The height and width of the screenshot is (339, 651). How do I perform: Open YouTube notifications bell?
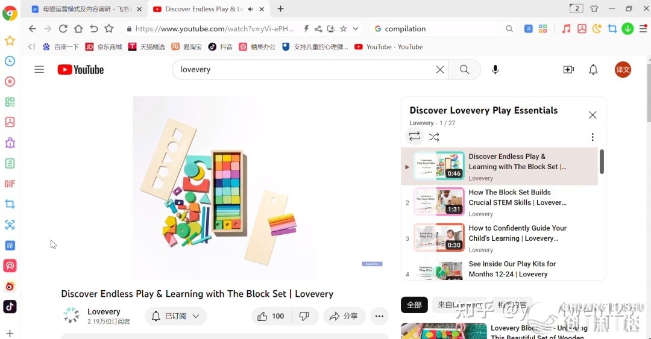593,70
